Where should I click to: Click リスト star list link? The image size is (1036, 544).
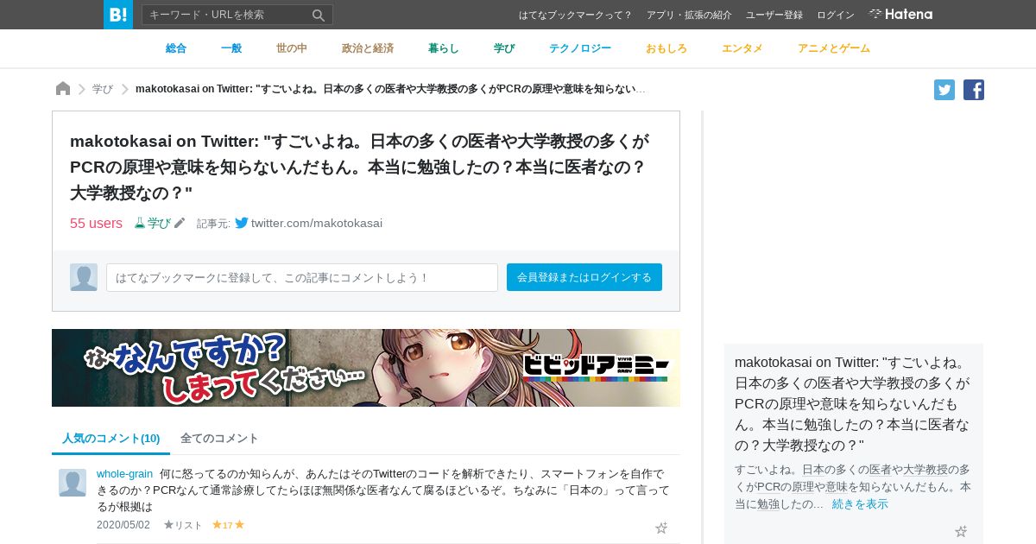coord(183,525)
